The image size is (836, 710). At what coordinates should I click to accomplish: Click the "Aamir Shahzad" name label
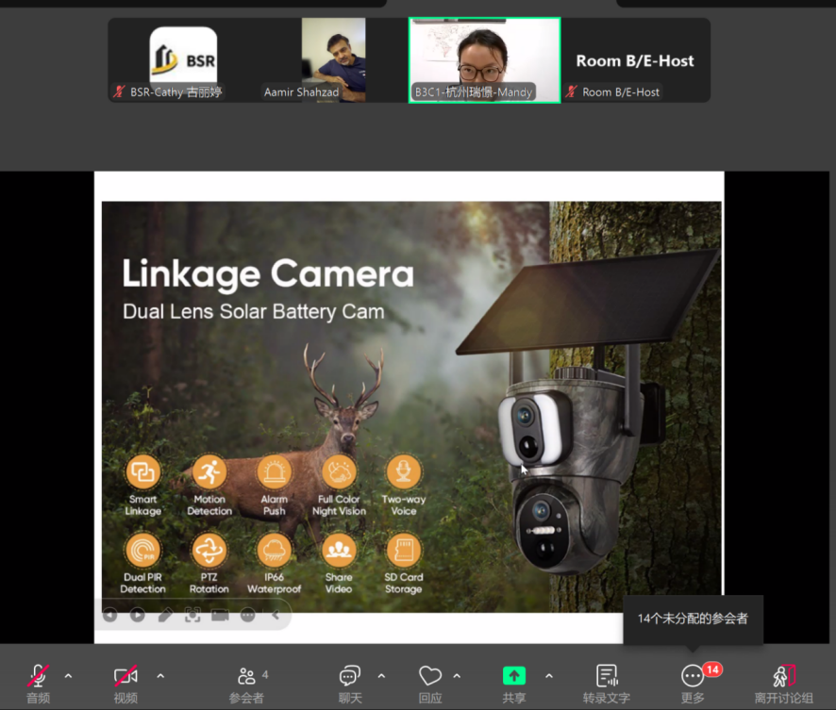point(301,92)
